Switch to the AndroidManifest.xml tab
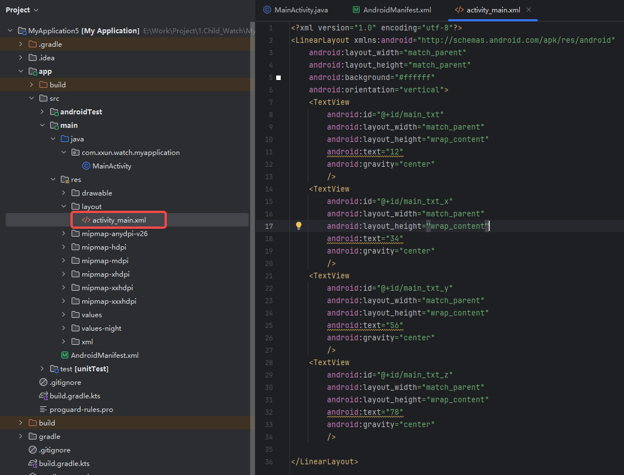 pos(392,10)
